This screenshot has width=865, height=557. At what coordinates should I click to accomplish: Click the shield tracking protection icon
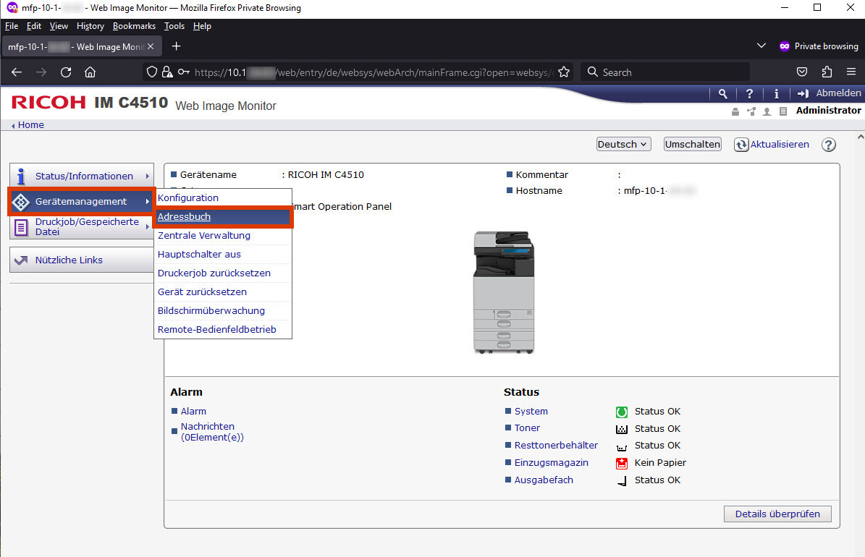[152, 72]
